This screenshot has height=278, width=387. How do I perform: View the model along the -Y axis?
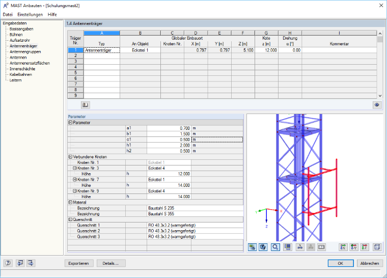click(x=354, y=247)
